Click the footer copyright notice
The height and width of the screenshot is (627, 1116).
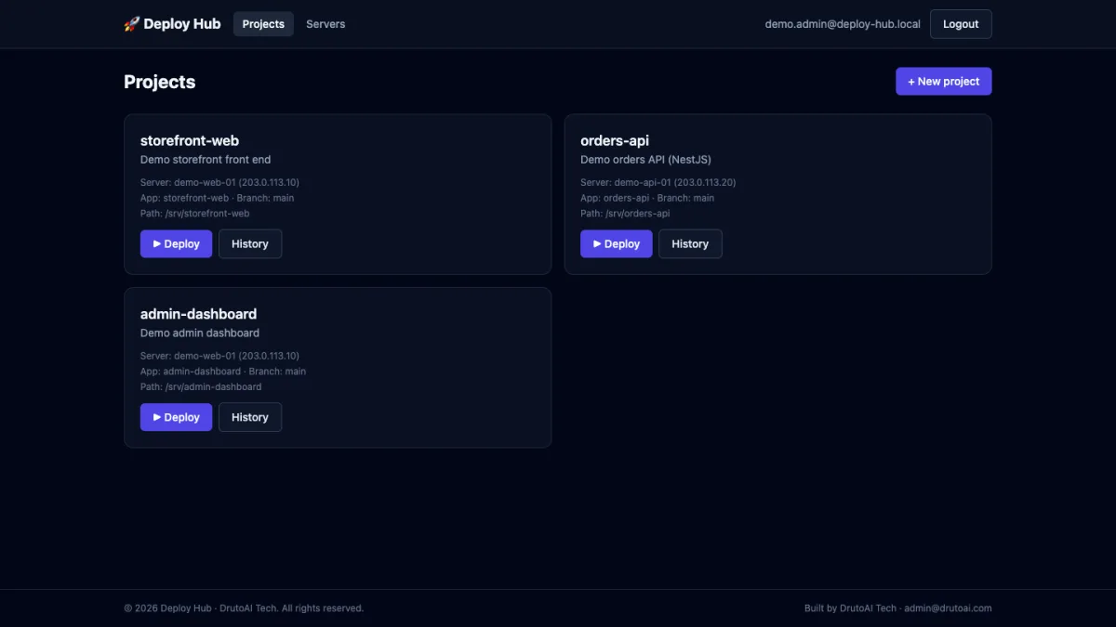tap(244, 608)
